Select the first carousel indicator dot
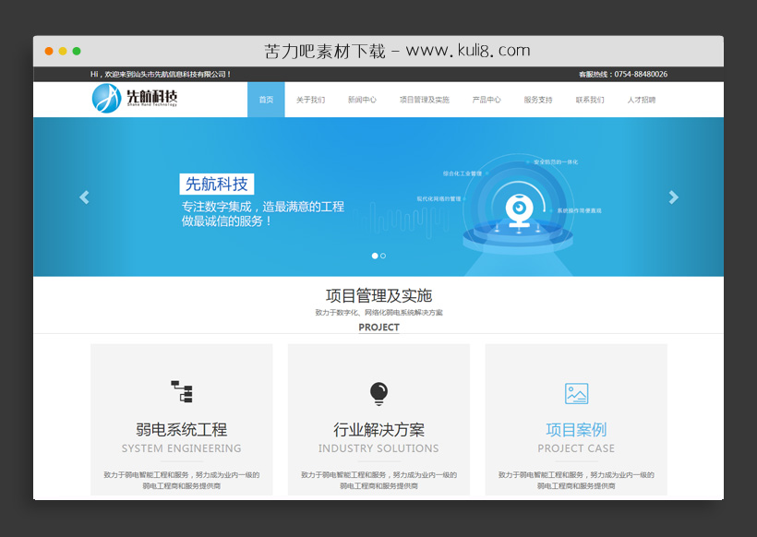Viewport: 757px width, 537px height. coord(374,256)
